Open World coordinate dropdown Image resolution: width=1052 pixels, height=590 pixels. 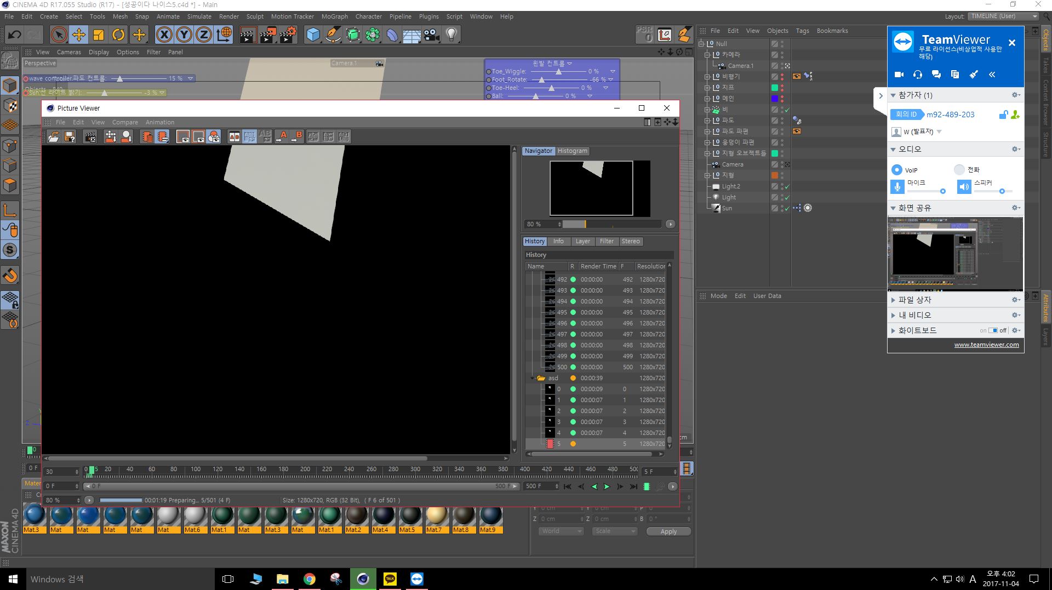coord(561,531)
